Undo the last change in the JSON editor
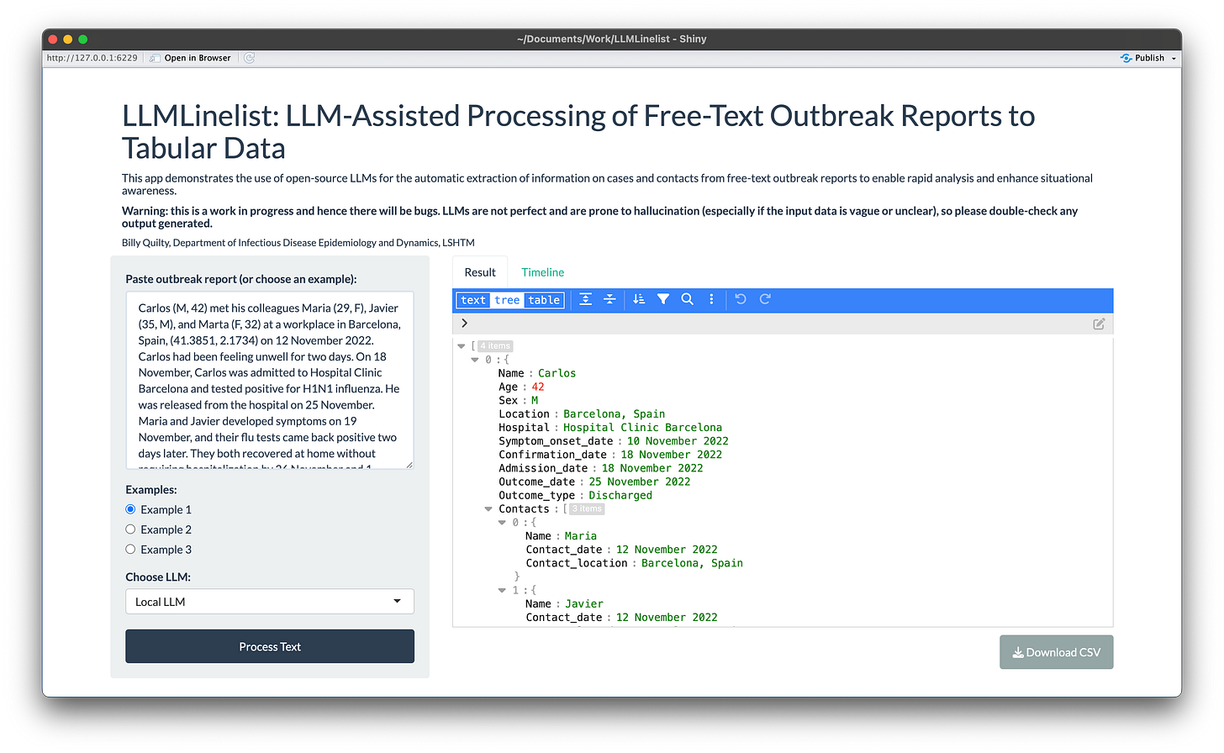The height and width of the screenshot is (753, 1224). (x=739, y=299)
